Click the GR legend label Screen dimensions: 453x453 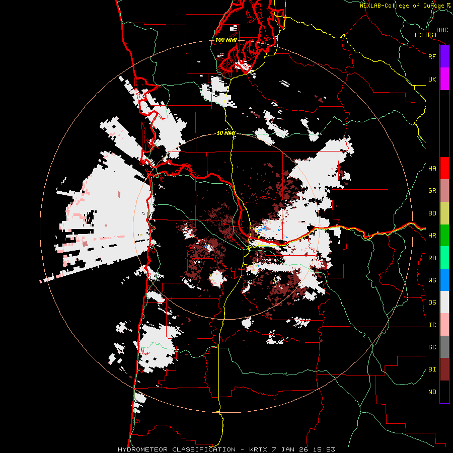(432, 191)
